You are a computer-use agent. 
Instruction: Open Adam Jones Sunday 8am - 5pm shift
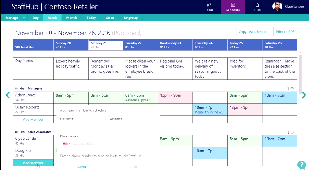coord(71,97)
